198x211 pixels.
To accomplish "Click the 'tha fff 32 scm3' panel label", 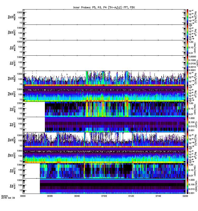I will point(12,32).
